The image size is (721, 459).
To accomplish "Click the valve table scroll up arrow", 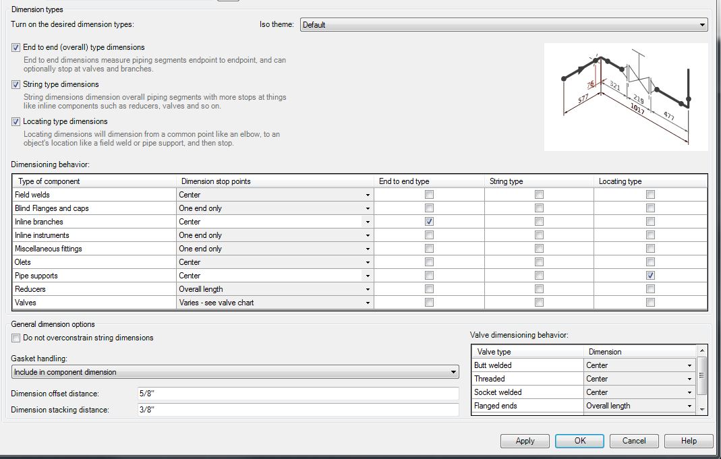I will click(x=701, y=350).
